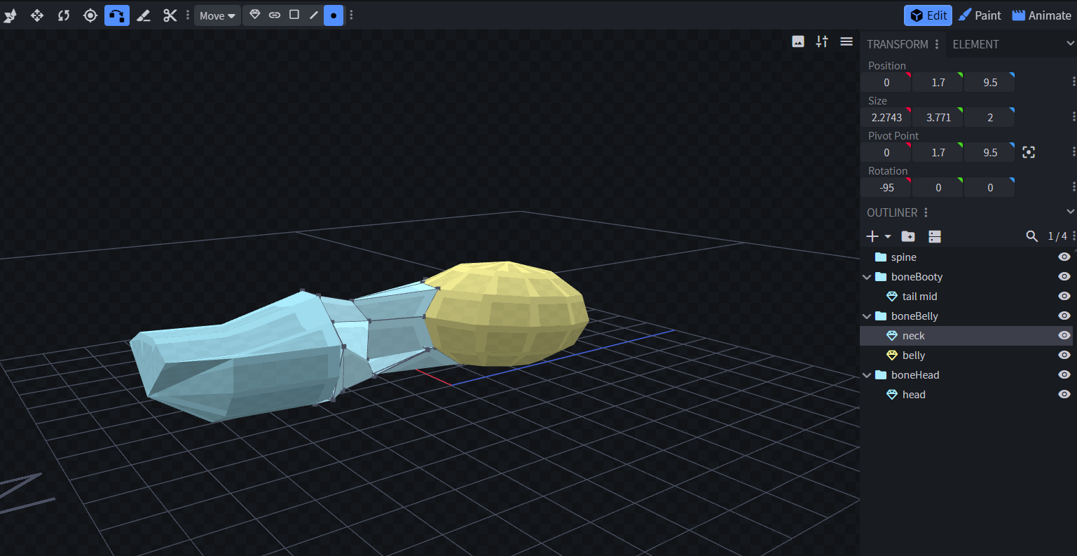Switch to Edge selection mode line icon
Viewport: 1077px width, 556px height.
(314, 15)
